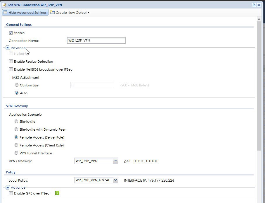Image resolution: width=265 pixels, height=203 pixels.
Task: Select Site-to-site with Dynamic Peer
Action: click(16, 129)
